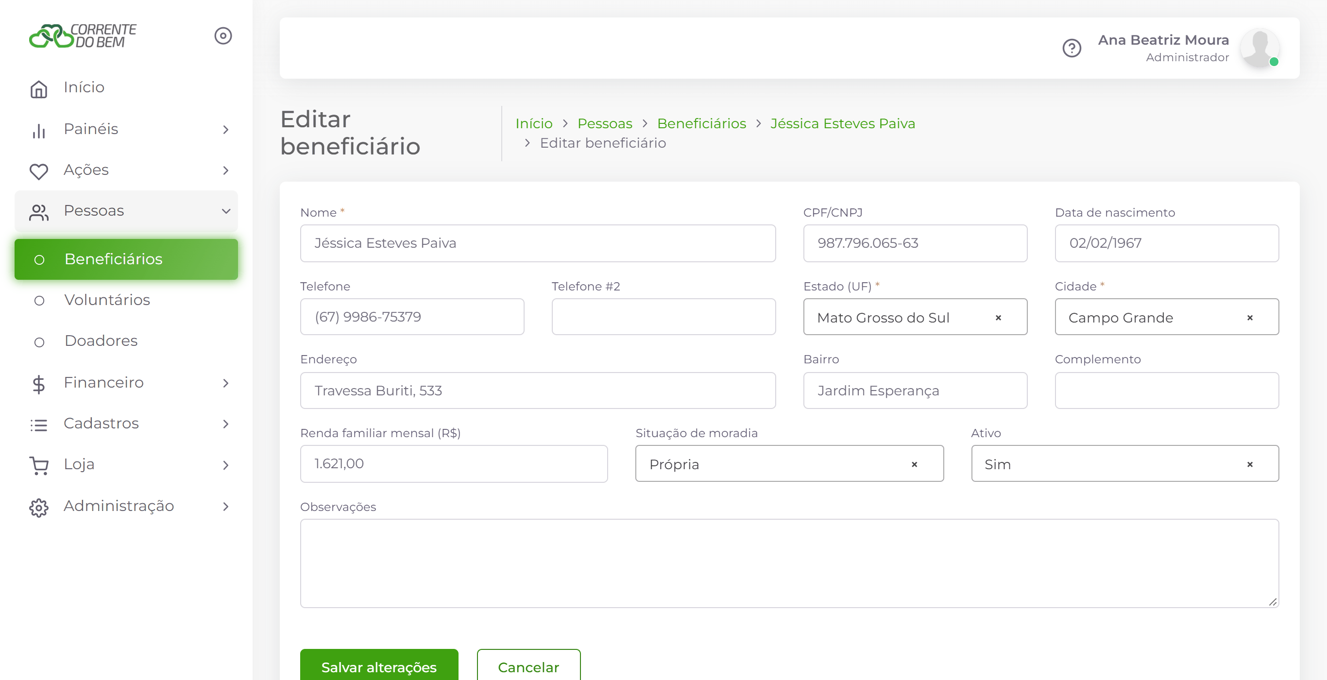Click the Renda familiar mensal field
Viewport: 1327px width, 680px height.
453,464
